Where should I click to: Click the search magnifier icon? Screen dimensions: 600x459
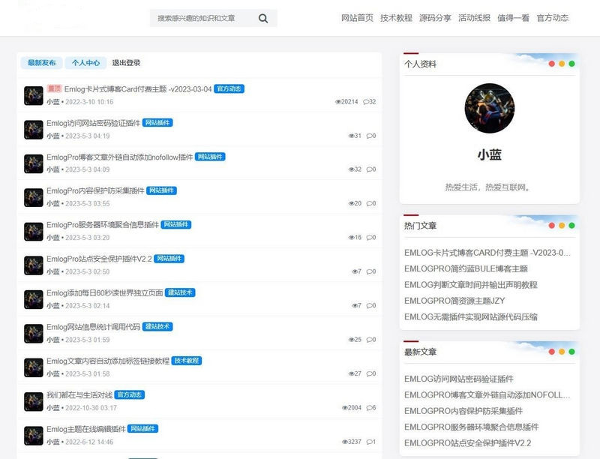[262, 18]
